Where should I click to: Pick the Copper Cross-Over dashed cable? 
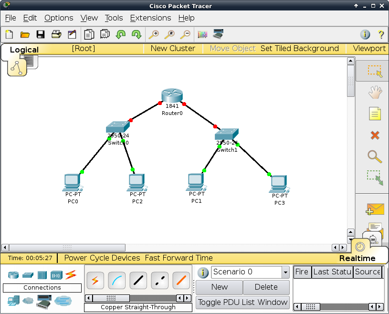159,281
